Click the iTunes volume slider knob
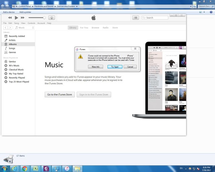The width and height of the screenshot is (215, 172). coord(44,18)
